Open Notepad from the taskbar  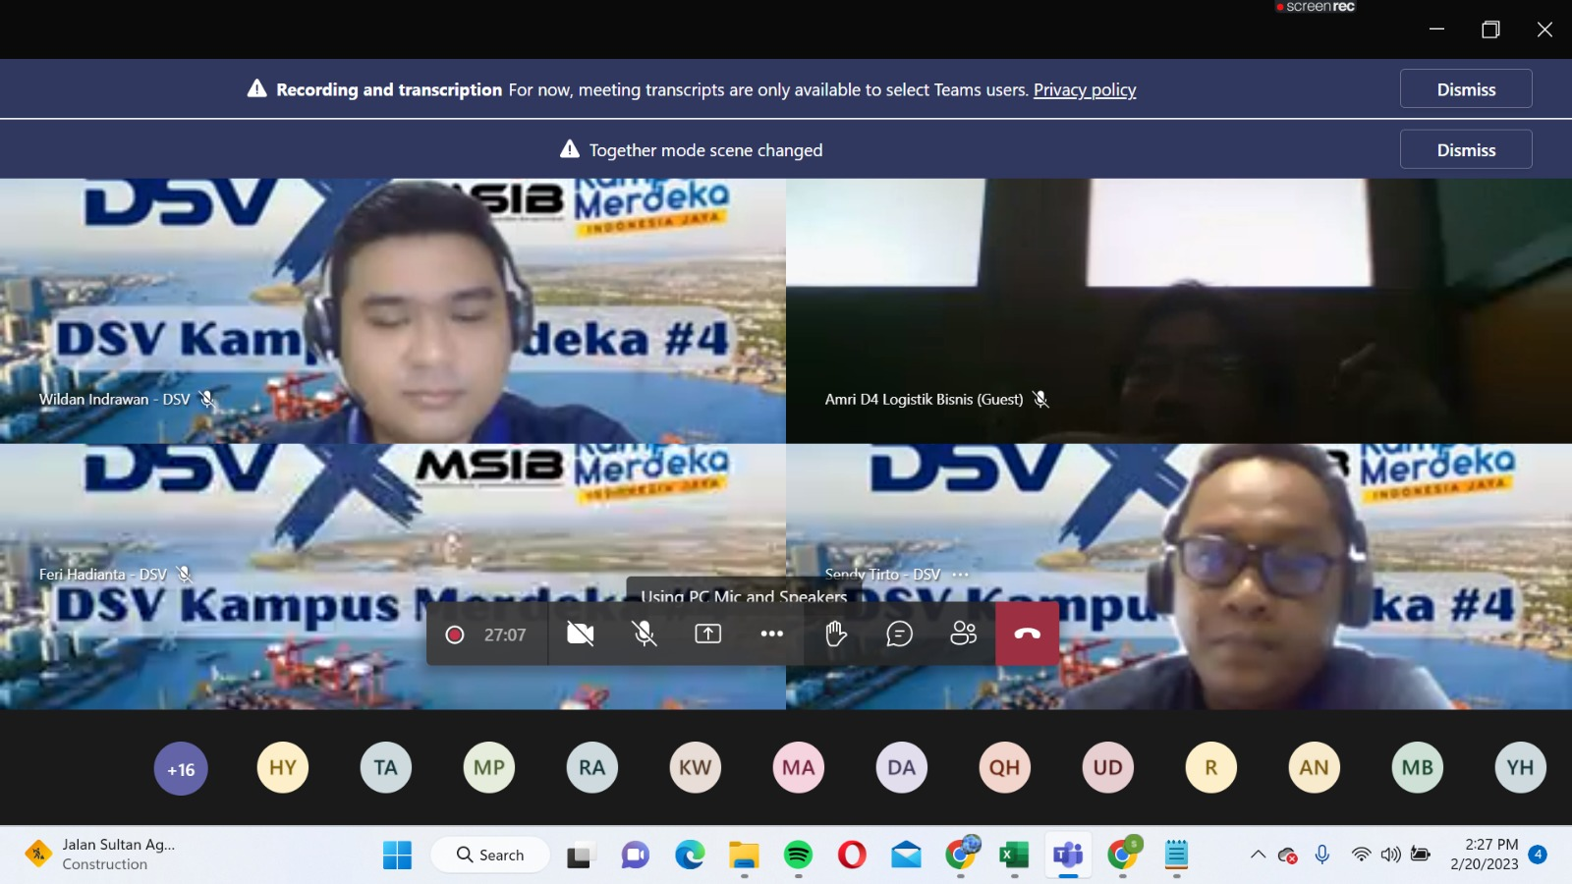coord(1176,856)
